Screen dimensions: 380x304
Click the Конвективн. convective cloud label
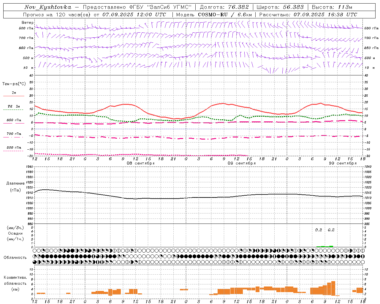tap(15, 278)
